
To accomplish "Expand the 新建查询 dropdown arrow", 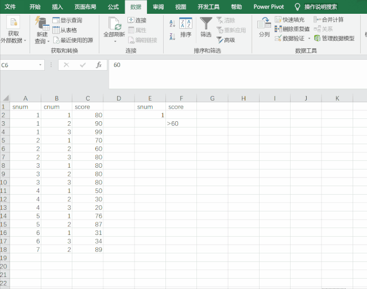I will click(x=48, y=41).
